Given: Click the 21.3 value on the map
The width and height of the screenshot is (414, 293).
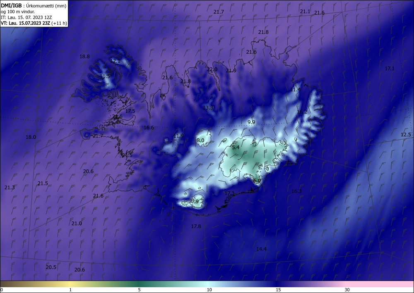Looking at the screenshot, I should [x=10, y=188].
